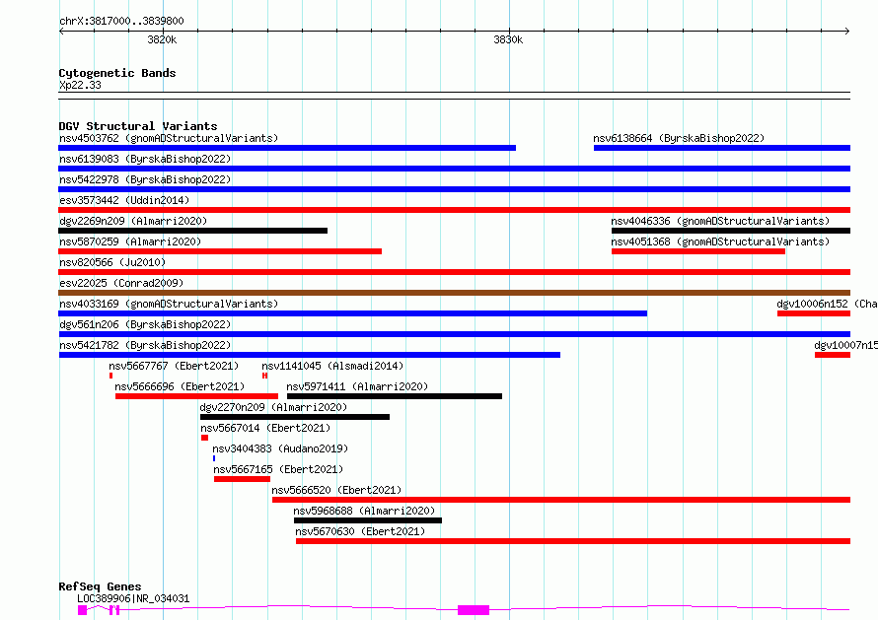878x620 pixels.
Task: Click the esv3573442 Uddin2014 label
Action: pyautogui.click(x=124, y=200)
